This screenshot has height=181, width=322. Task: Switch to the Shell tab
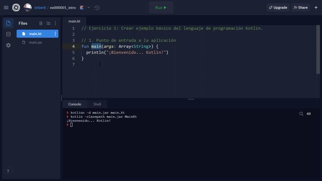click(97, 104)
